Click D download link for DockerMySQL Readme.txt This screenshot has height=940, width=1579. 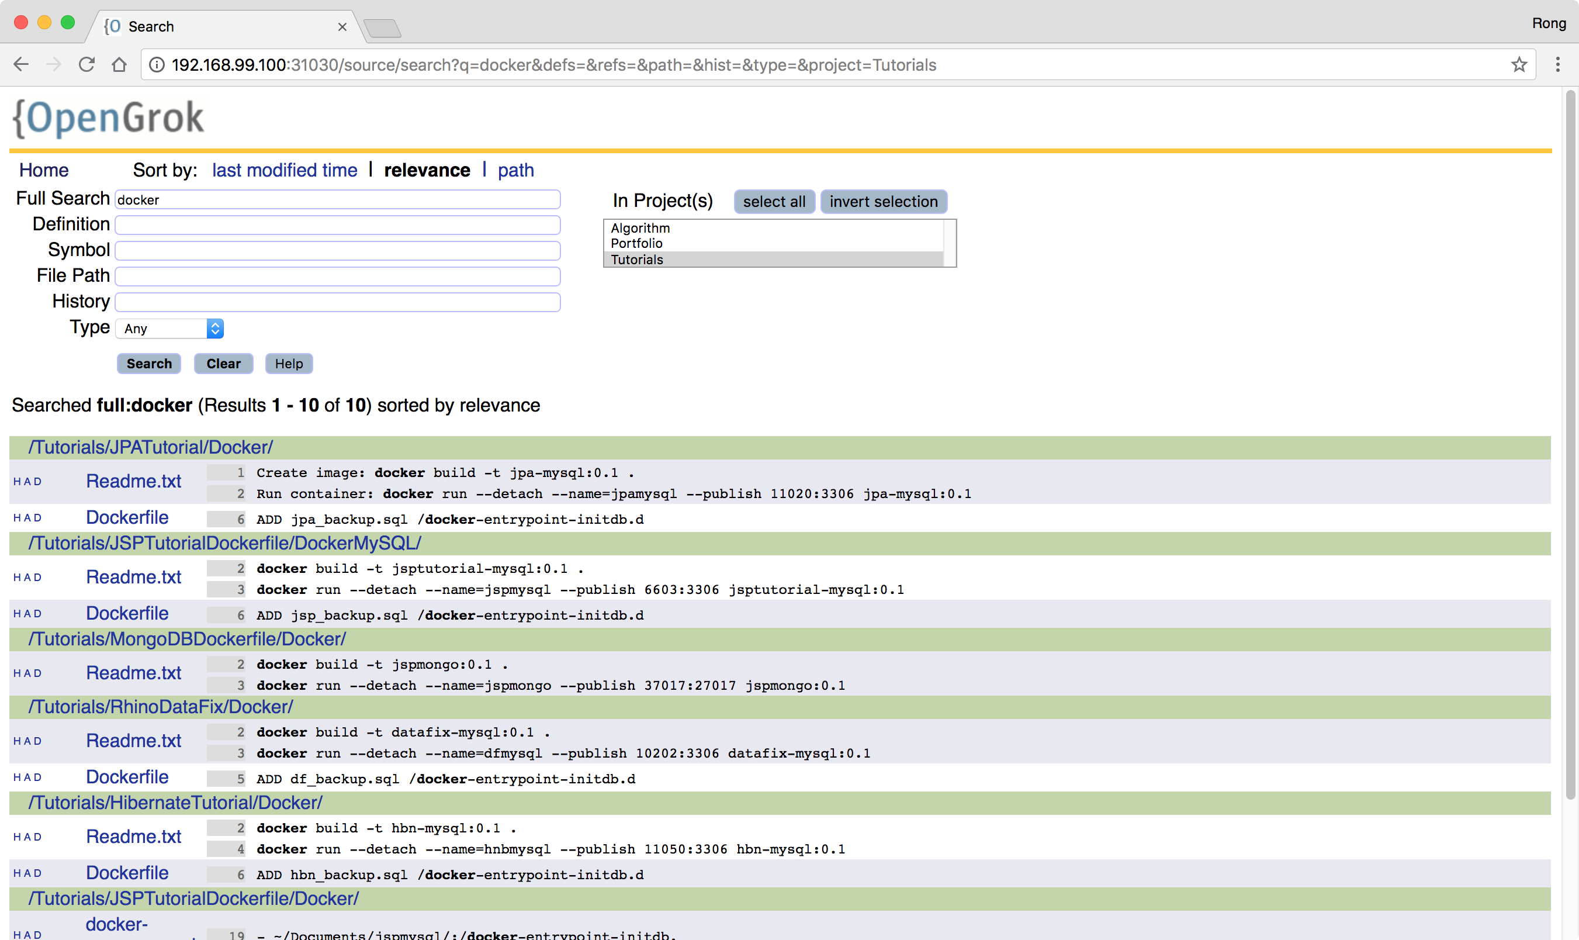[x=38, y=577]
